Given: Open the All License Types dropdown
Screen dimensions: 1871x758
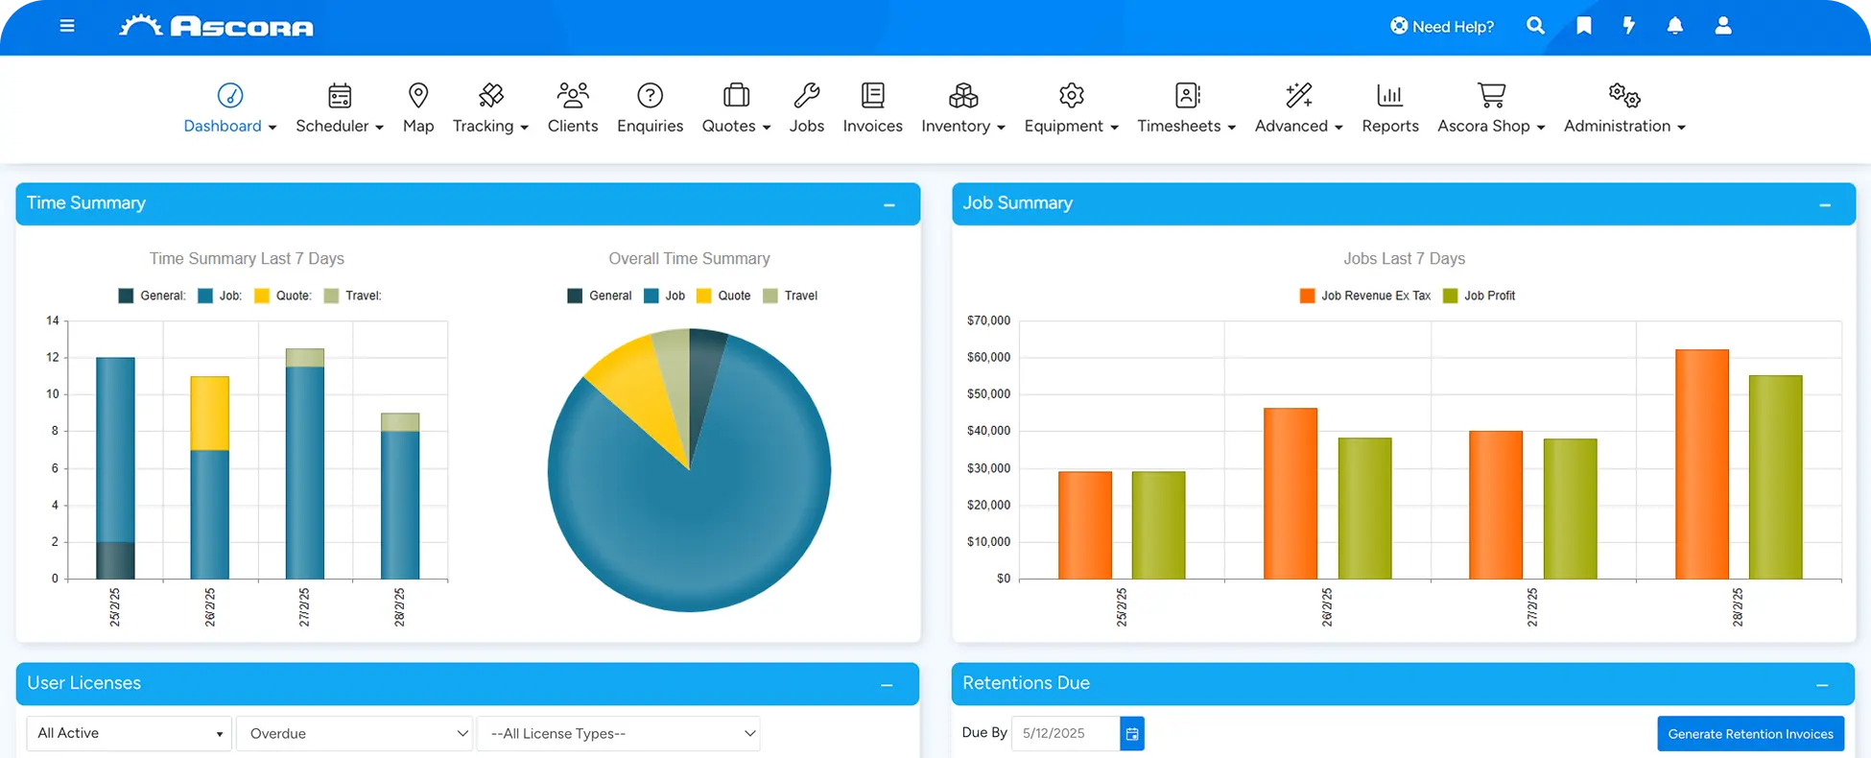Looking at the screenshot, I should click(x=618, y=734).
